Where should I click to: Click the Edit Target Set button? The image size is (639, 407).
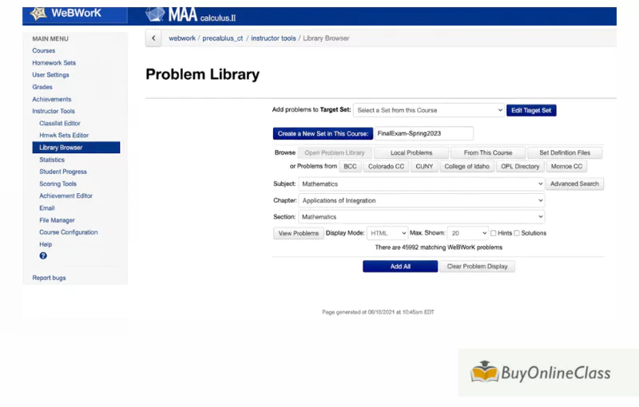[531, 110]
